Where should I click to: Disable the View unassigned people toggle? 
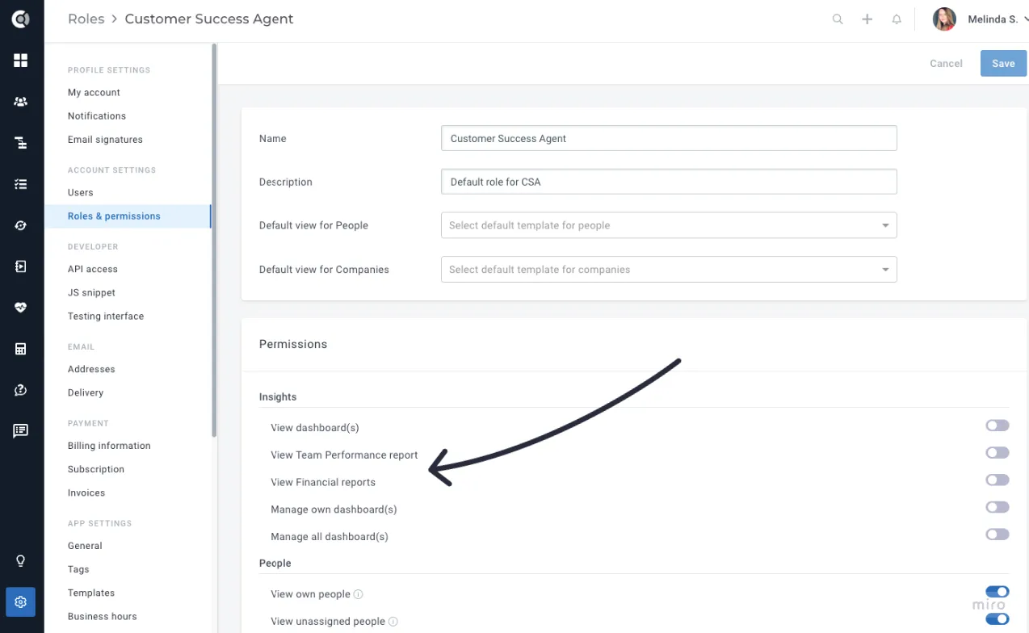coord(997,619)
